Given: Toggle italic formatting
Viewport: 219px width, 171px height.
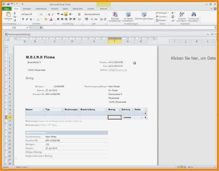Looking at the screenshot, I should [x=27, y=19].
